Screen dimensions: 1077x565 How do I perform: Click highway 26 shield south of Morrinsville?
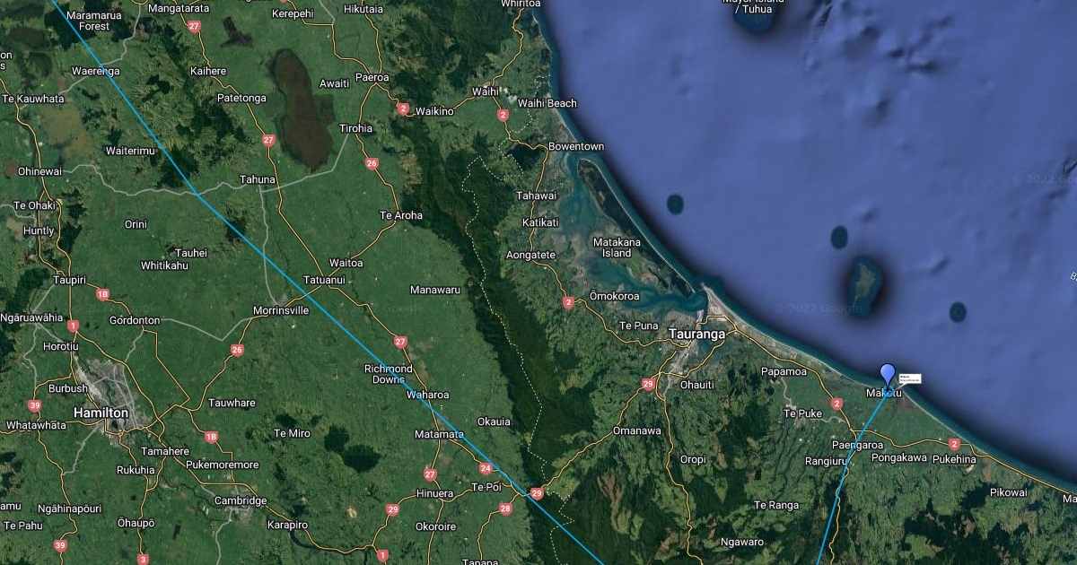[x=237, y=350]
